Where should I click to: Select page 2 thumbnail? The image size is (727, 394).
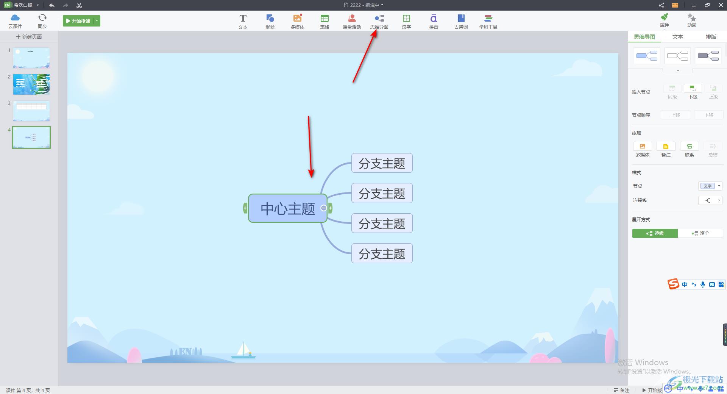pos(31,84)
